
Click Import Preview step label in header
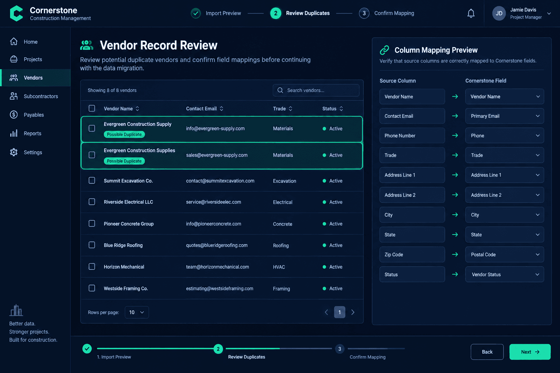[223, 13]
